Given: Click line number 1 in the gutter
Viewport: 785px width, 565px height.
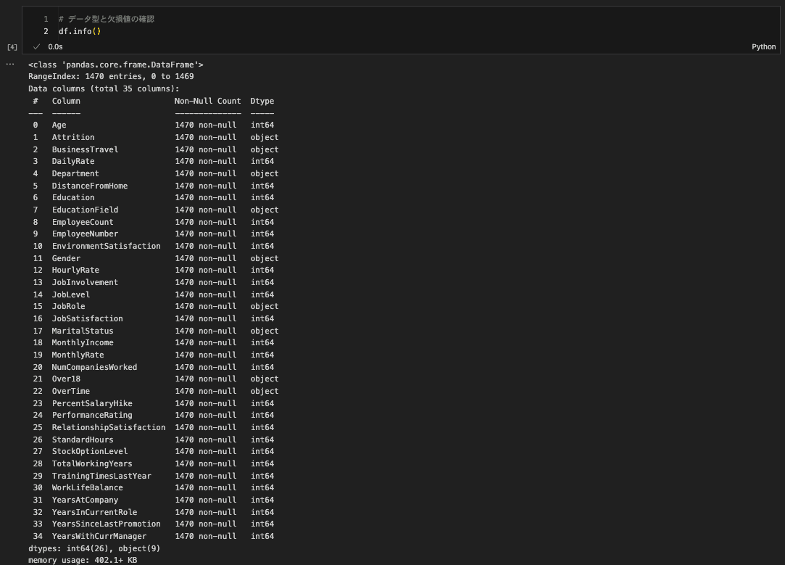Looking at the screenshot, I should 46,19.
